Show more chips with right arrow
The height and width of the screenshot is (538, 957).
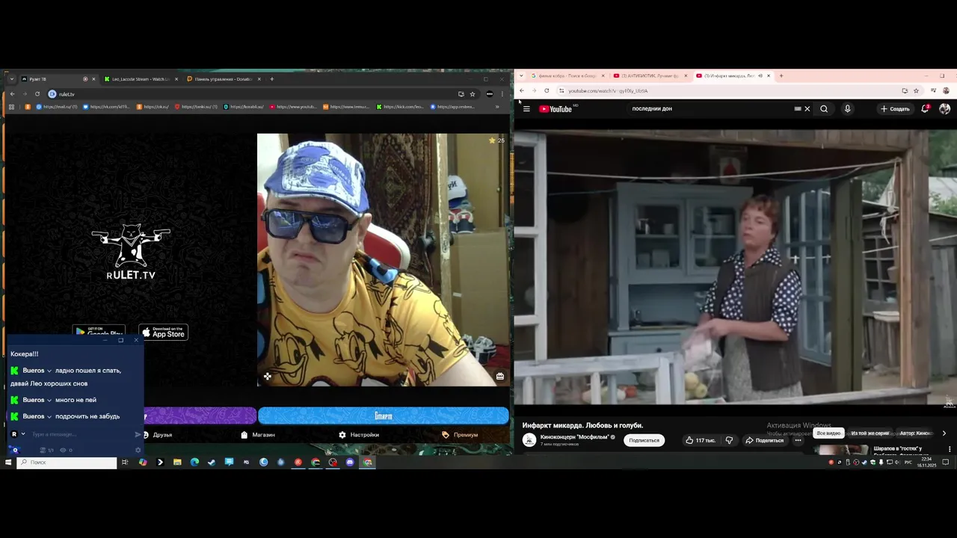click(x=944, y=433)
